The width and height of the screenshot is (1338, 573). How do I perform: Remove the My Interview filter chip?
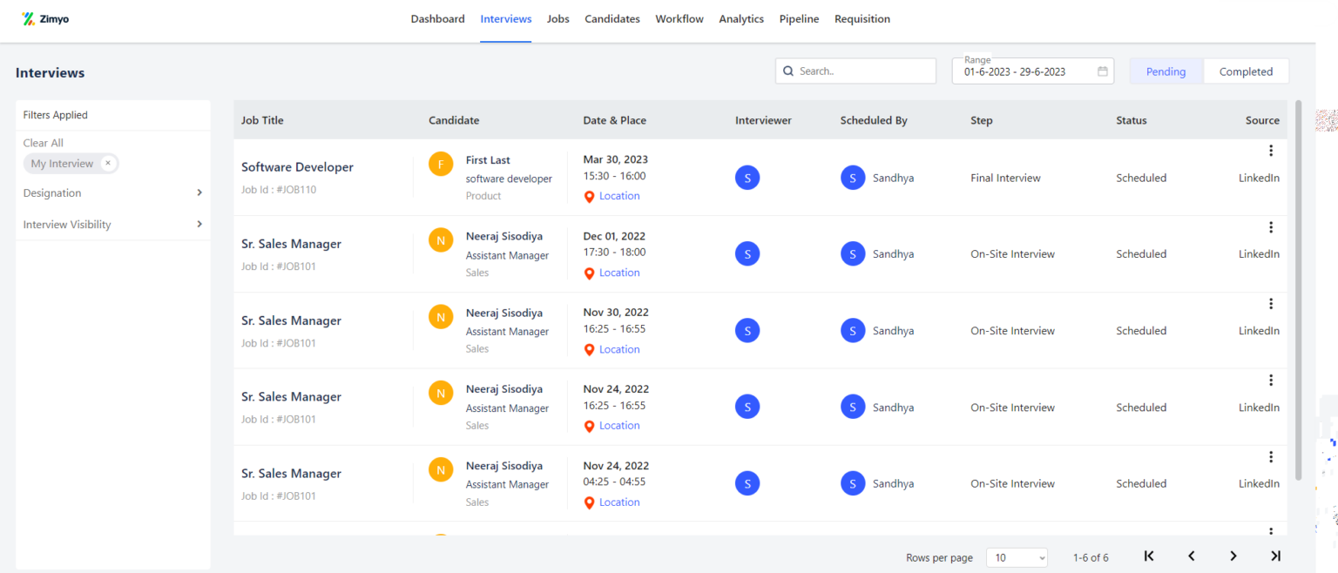pos(107,164)
